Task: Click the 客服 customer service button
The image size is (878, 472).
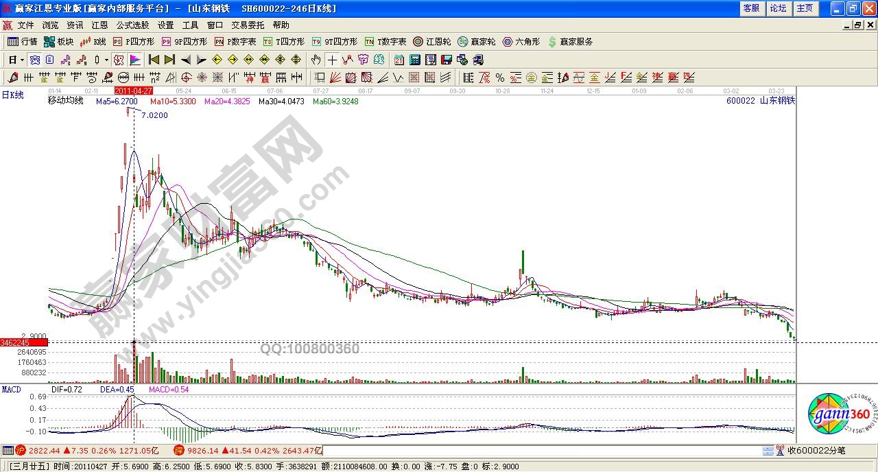Action: click(x=751, y=8)
